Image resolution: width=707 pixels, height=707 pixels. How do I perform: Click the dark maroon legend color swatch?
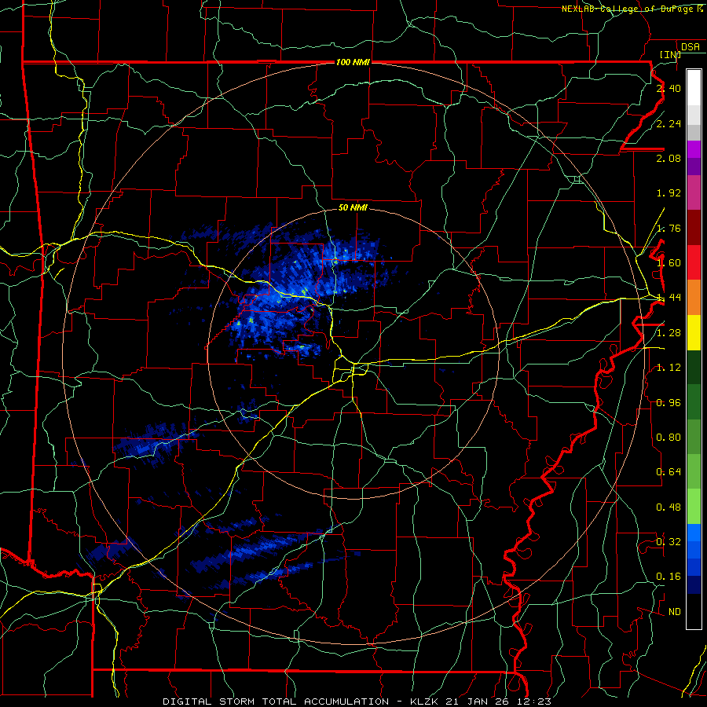694,228
